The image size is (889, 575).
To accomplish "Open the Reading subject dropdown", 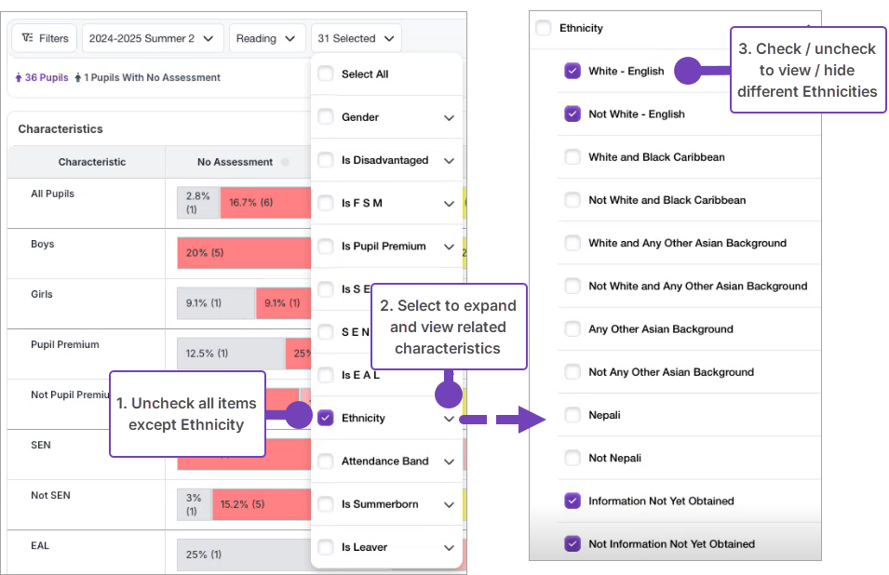I will coord(267,38).
